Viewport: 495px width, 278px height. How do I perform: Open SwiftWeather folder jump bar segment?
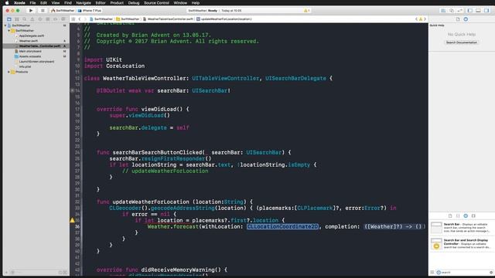(x=128, y=19)
